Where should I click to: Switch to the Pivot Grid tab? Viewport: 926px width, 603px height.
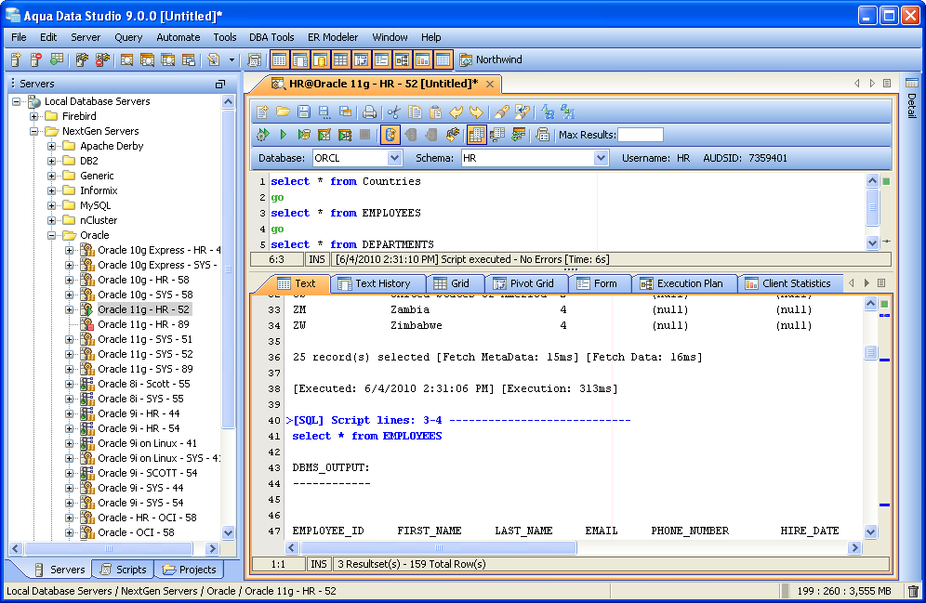523,283
